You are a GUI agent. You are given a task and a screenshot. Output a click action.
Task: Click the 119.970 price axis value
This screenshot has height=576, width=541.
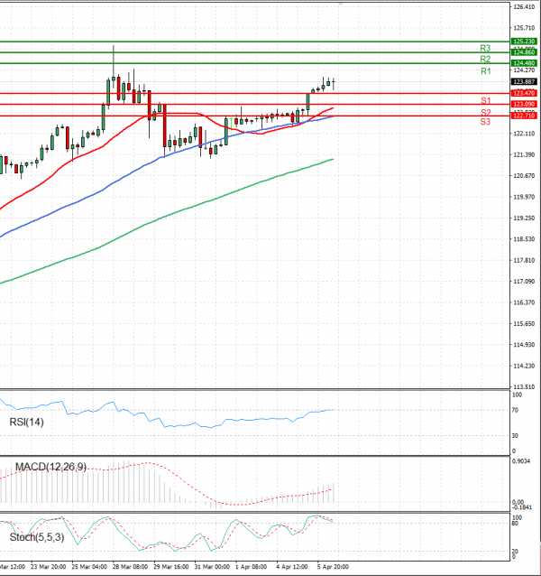[x=524, y=197]
